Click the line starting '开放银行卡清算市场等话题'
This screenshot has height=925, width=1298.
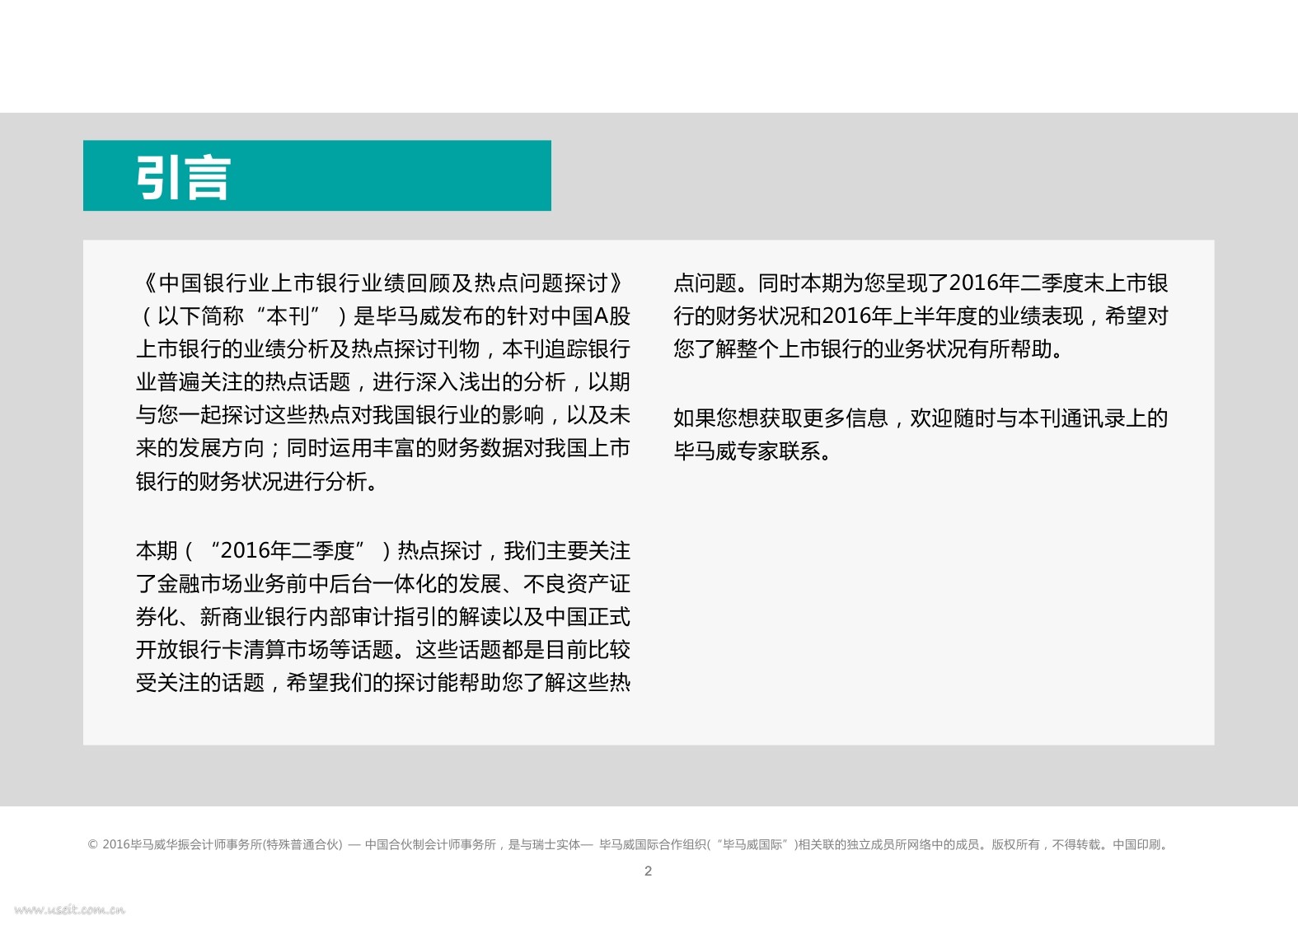[x=383, y=650]
